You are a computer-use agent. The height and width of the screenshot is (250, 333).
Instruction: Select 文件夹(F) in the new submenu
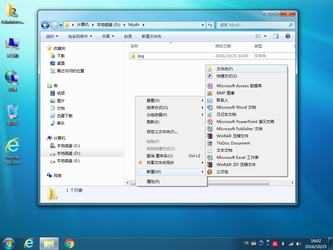point(246,69)
